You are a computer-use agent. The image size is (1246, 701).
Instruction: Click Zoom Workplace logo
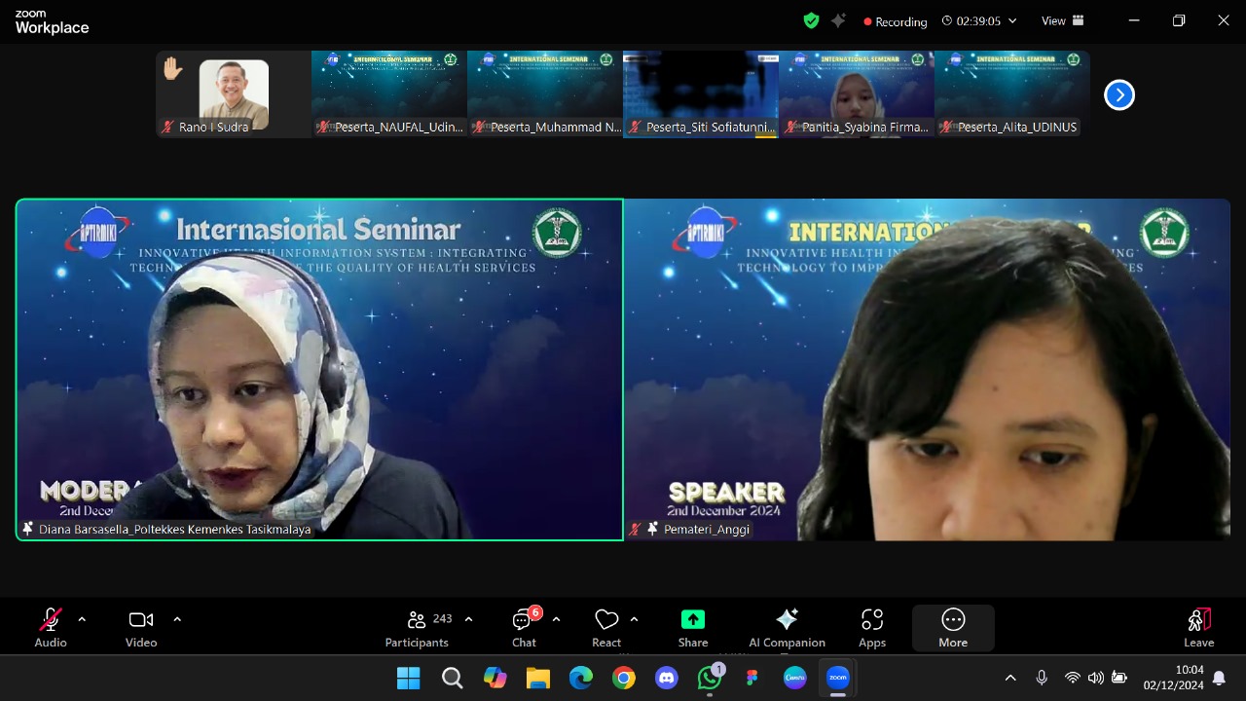[x=52, y=22]
